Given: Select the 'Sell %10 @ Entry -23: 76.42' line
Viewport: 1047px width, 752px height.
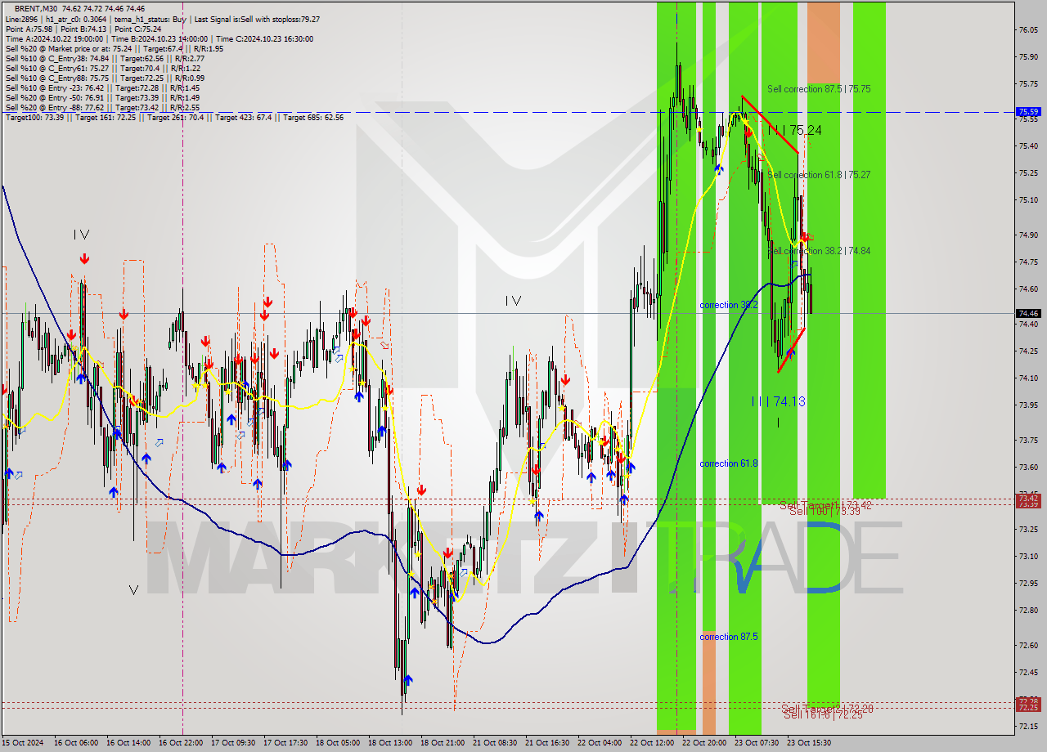Looking at the screenshot, I should [102, 87].
